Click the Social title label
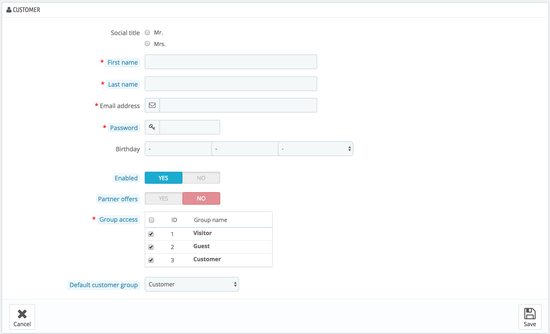 point(125,33)
